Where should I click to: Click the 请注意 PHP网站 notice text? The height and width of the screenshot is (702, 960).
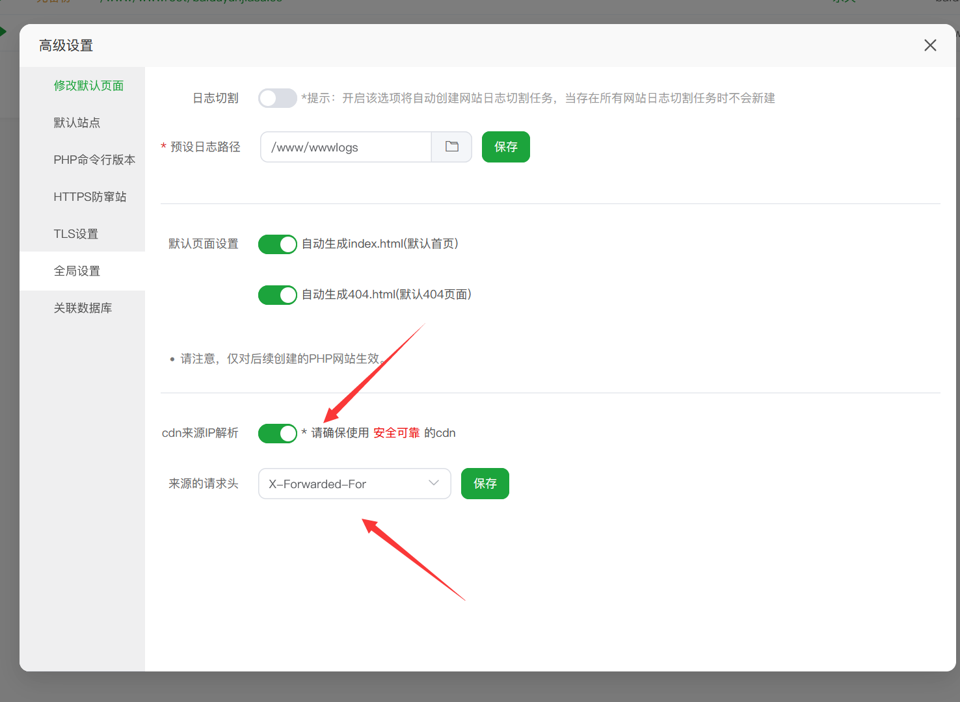(284, 359)
